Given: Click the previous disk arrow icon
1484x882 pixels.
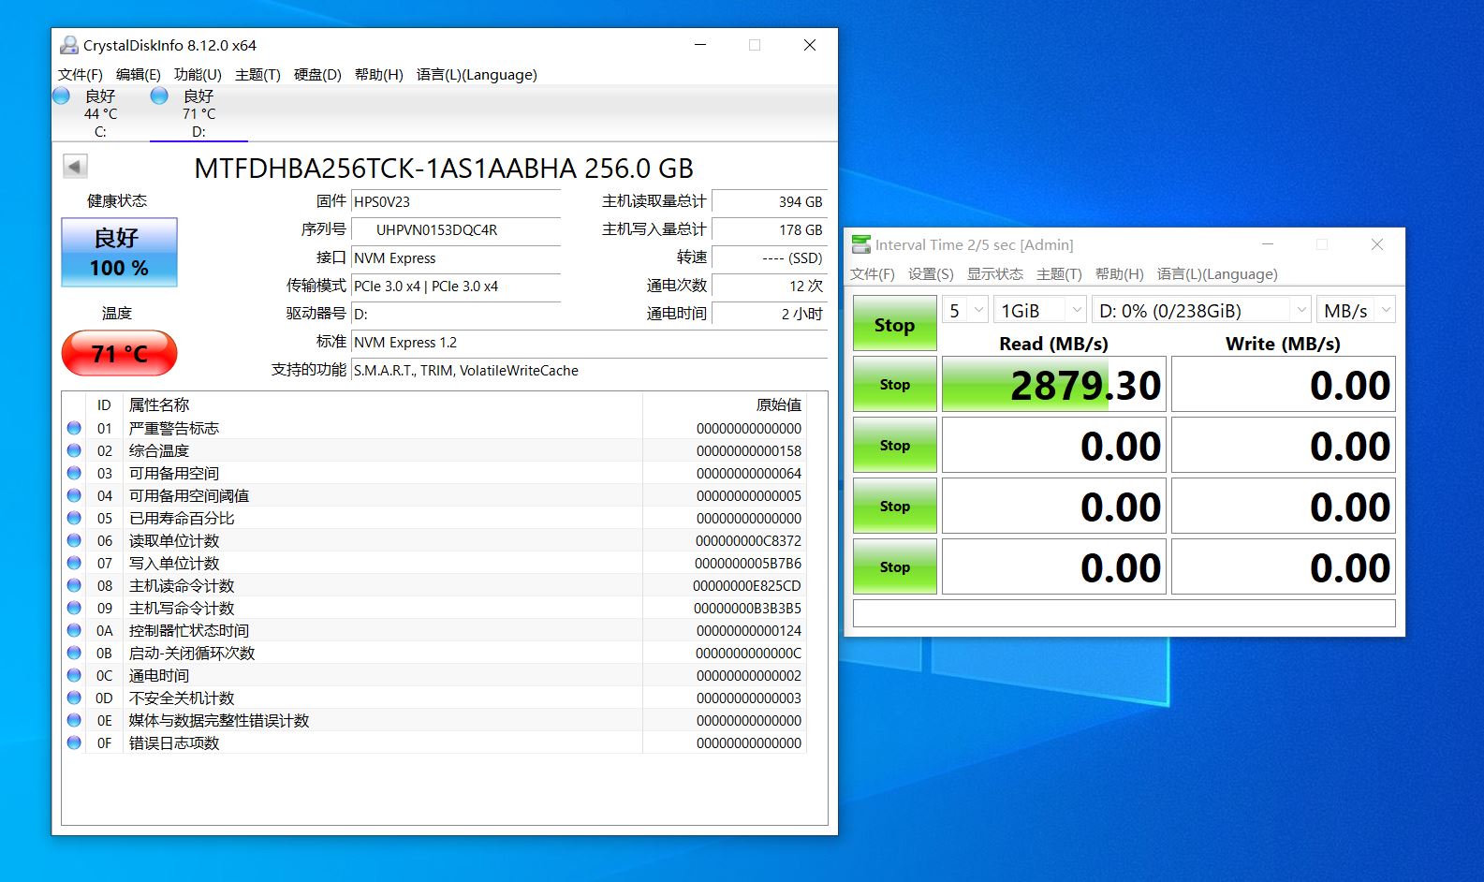Looking at the screenshot, I should [75, 167].
